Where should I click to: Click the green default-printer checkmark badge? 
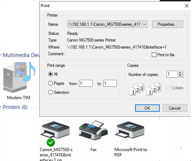(x=51, y=142)
